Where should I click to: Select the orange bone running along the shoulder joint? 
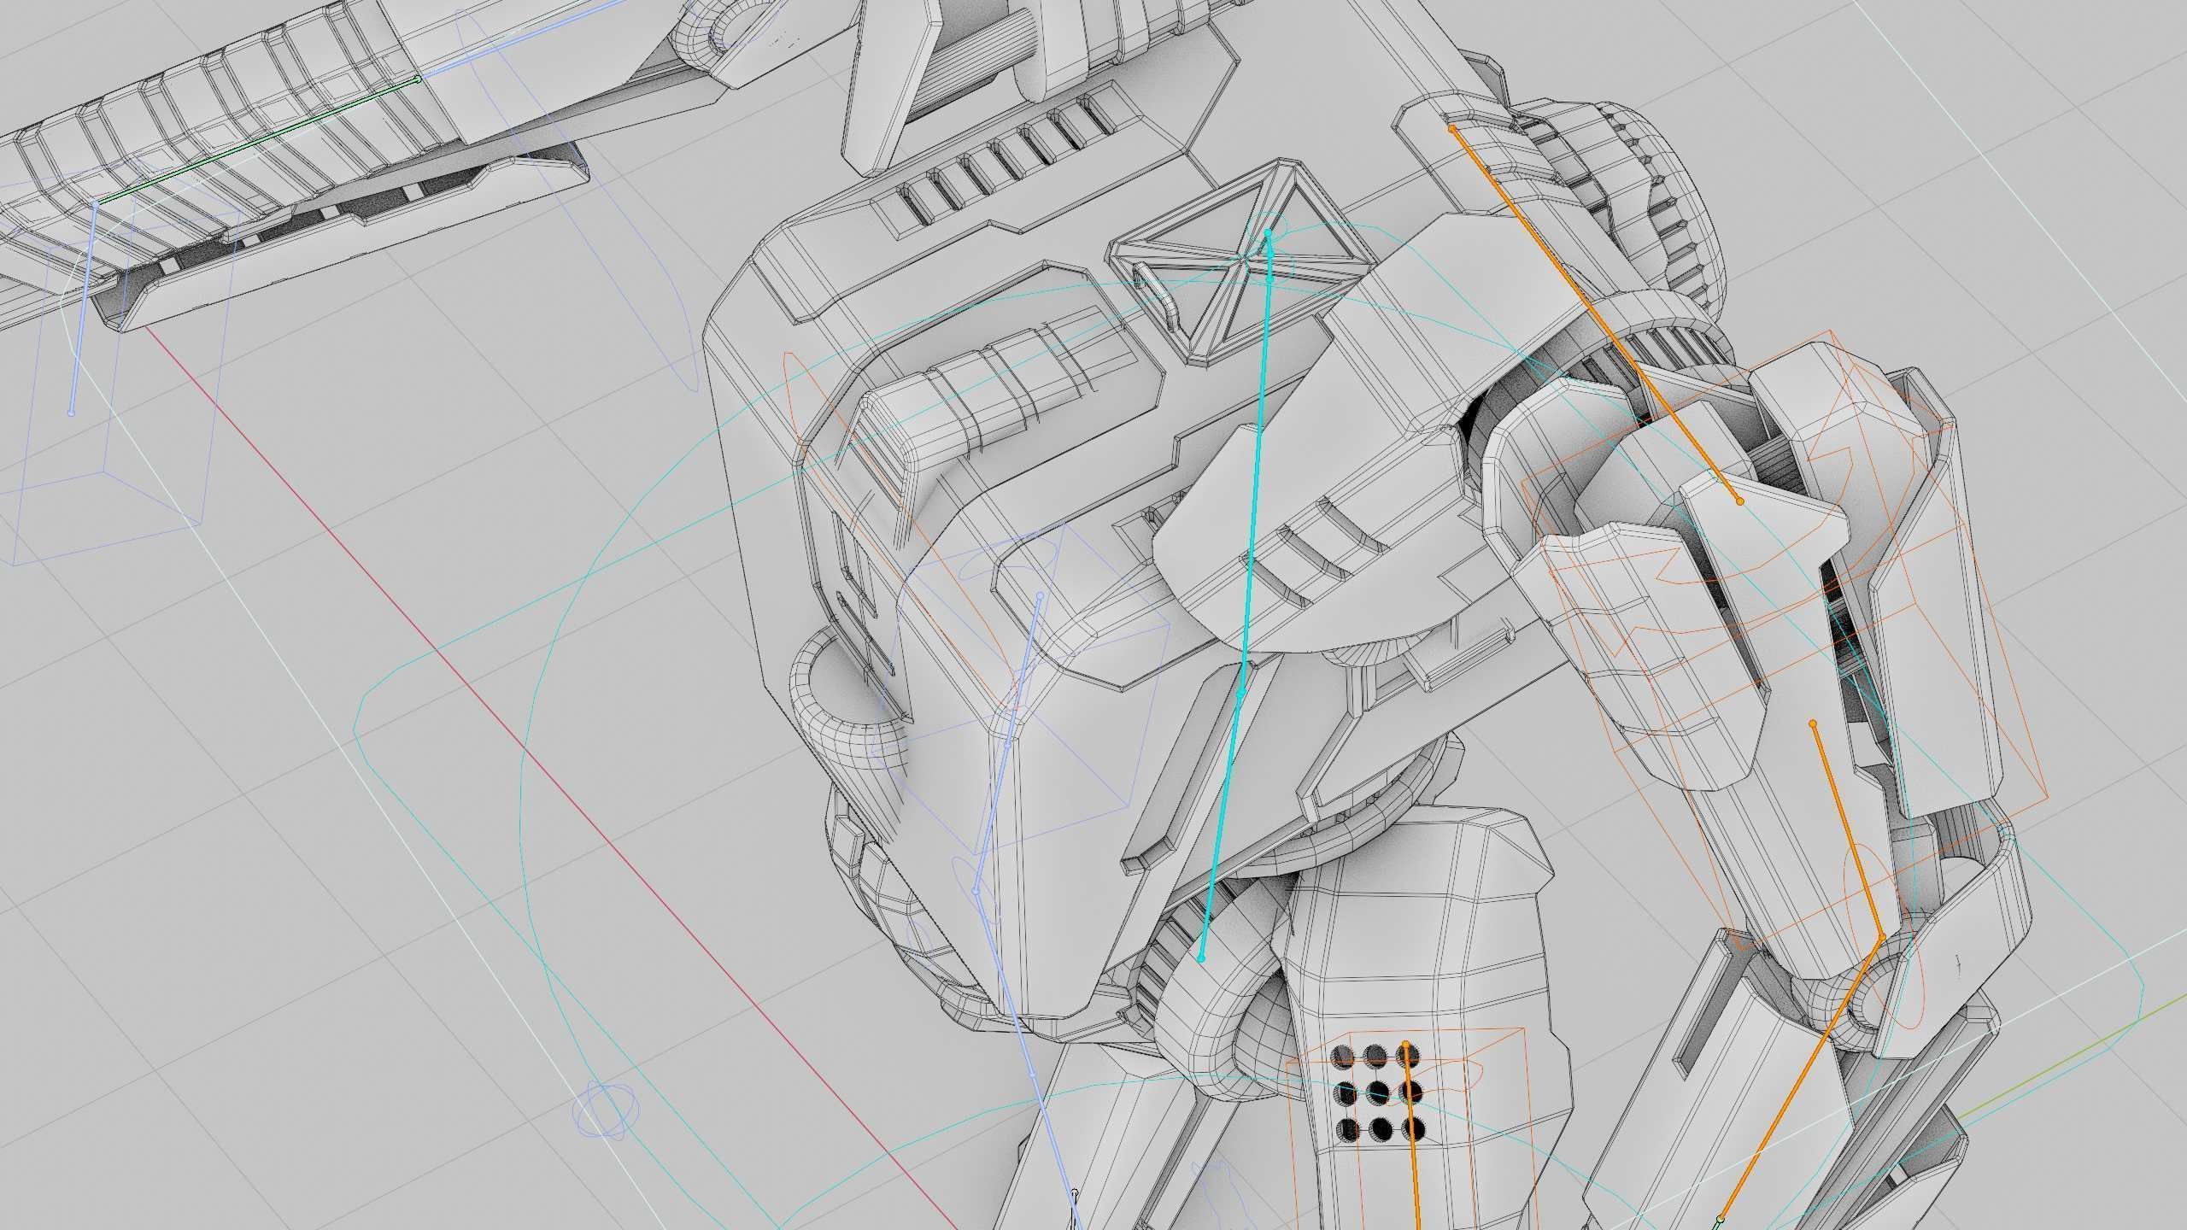click(x=1595, y=314)
